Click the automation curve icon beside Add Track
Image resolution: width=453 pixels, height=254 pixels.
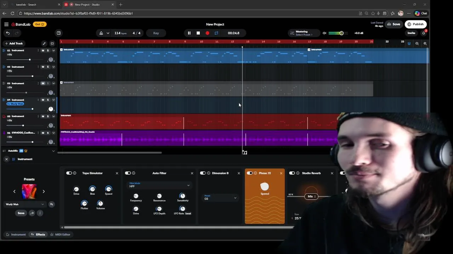pos(44,43)
